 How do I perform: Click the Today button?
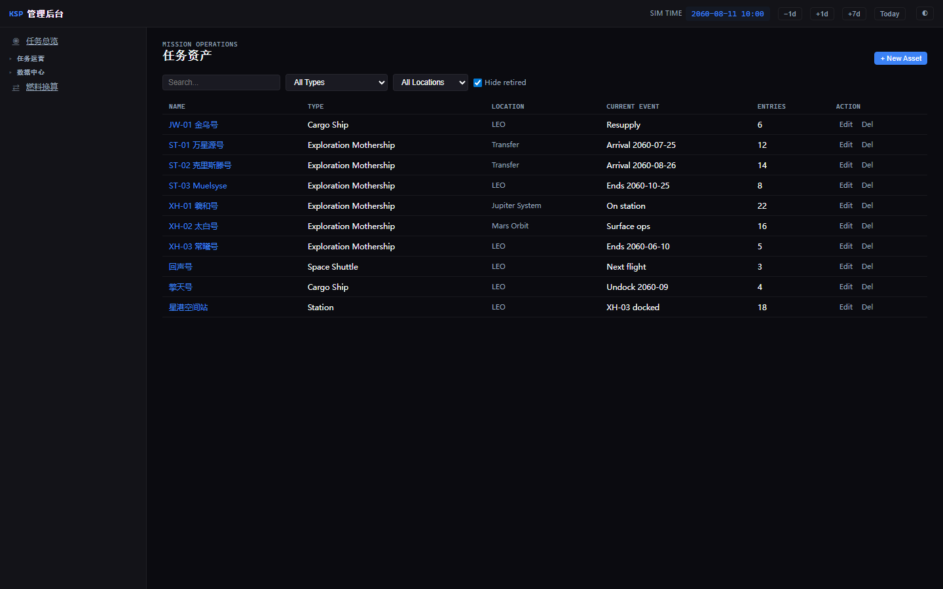pyautogui.click(x=889, y=14)
